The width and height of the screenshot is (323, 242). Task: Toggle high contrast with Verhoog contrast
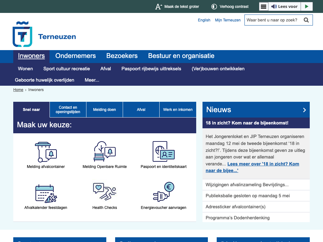click(x=230, y=7)
